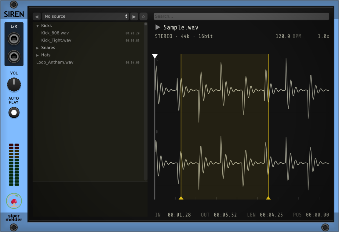This screenshot has height=232, width=339.
Task: Click the 00:04.00 duration of Loop_Anthem.wav
Action: (133, 63)
